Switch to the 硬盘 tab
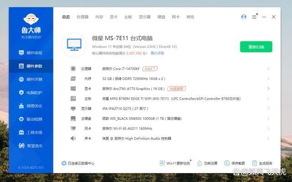 click(162, 17)
